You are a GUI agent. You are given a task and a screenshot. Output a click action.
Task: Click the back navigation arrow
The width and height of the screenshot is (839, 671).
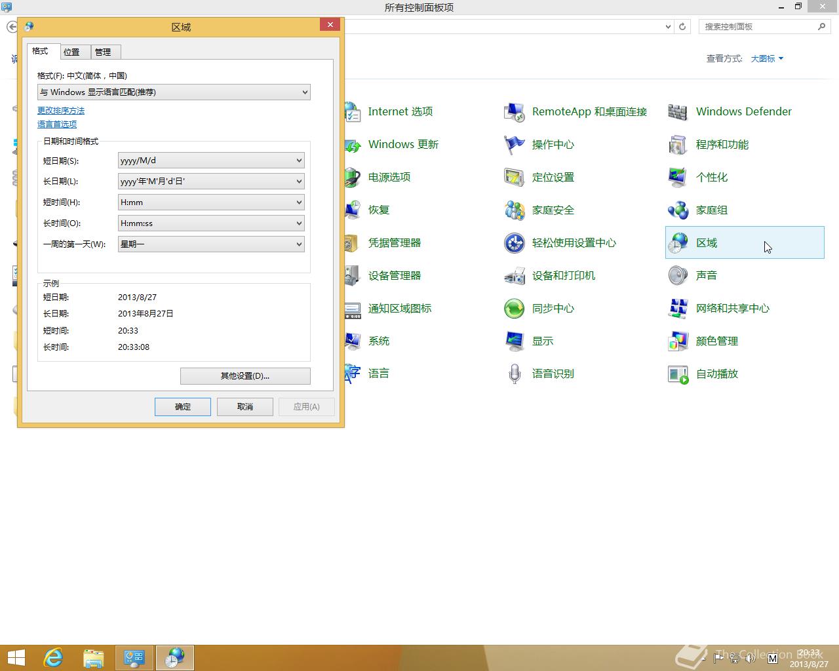pyautogui.click(x=12, y=27)
